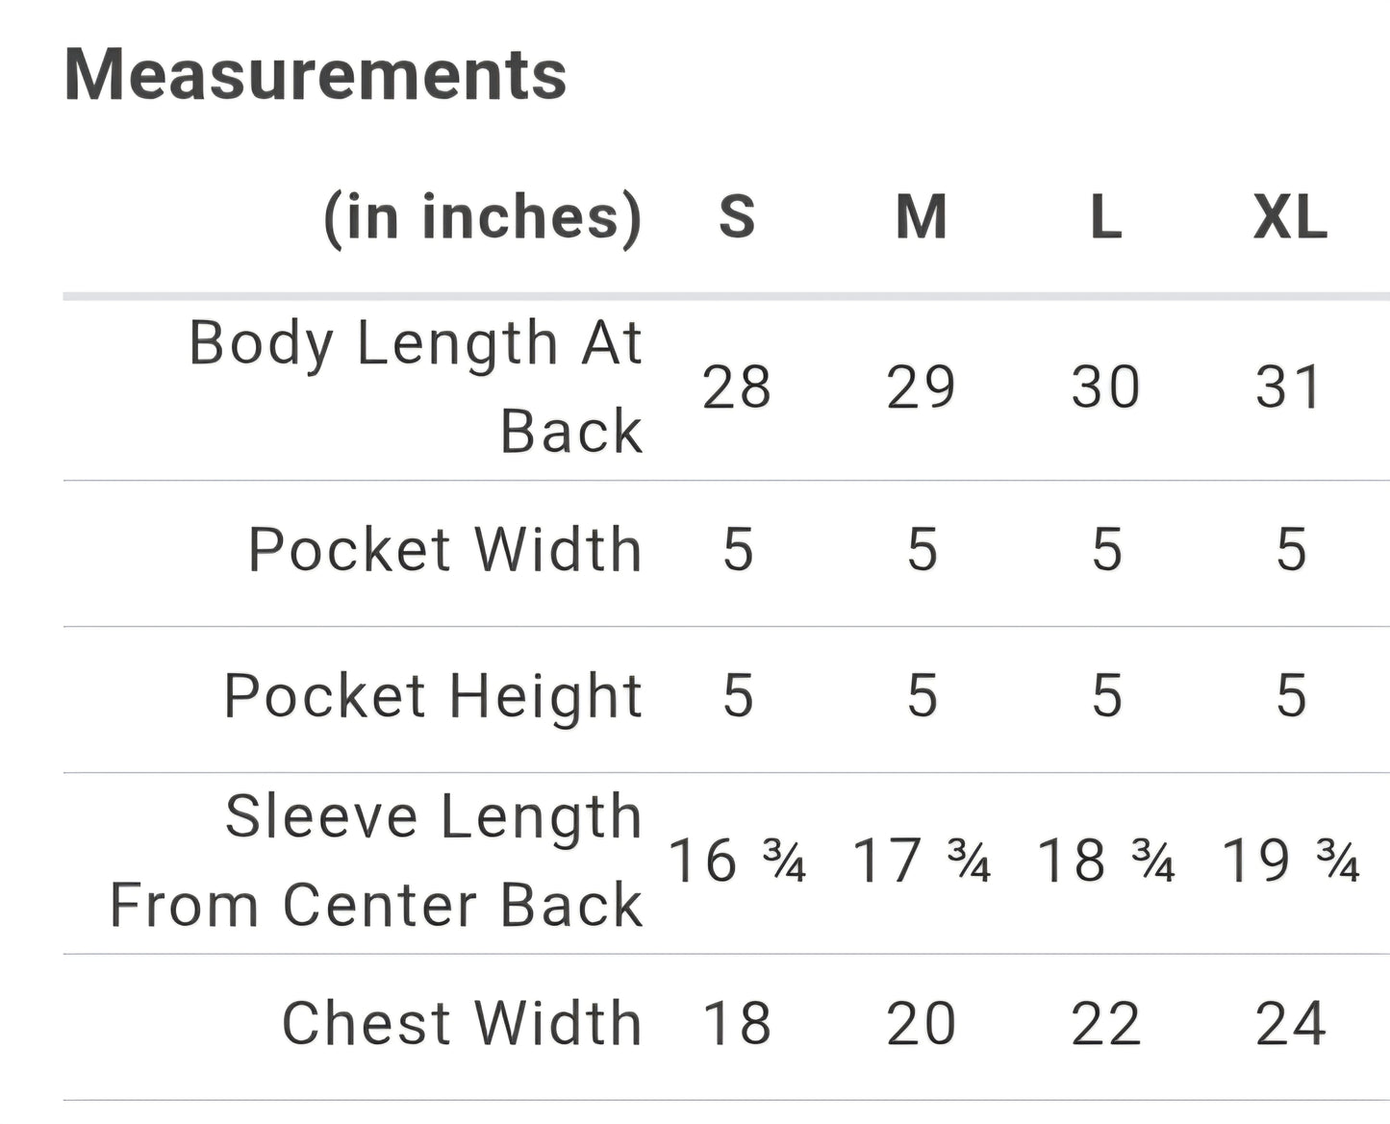
Task: Click the Chest Width row label
Action: [462, 1023]
